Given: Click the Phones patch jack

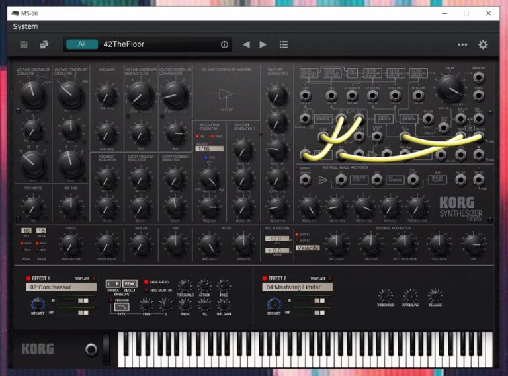Looking at the screenshot, I should (x=478, y=95).
